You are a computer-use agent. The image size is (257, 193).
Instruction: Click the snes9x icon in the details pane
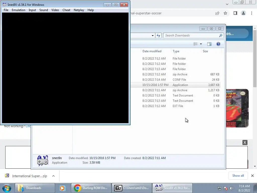(x=43, y=161)
